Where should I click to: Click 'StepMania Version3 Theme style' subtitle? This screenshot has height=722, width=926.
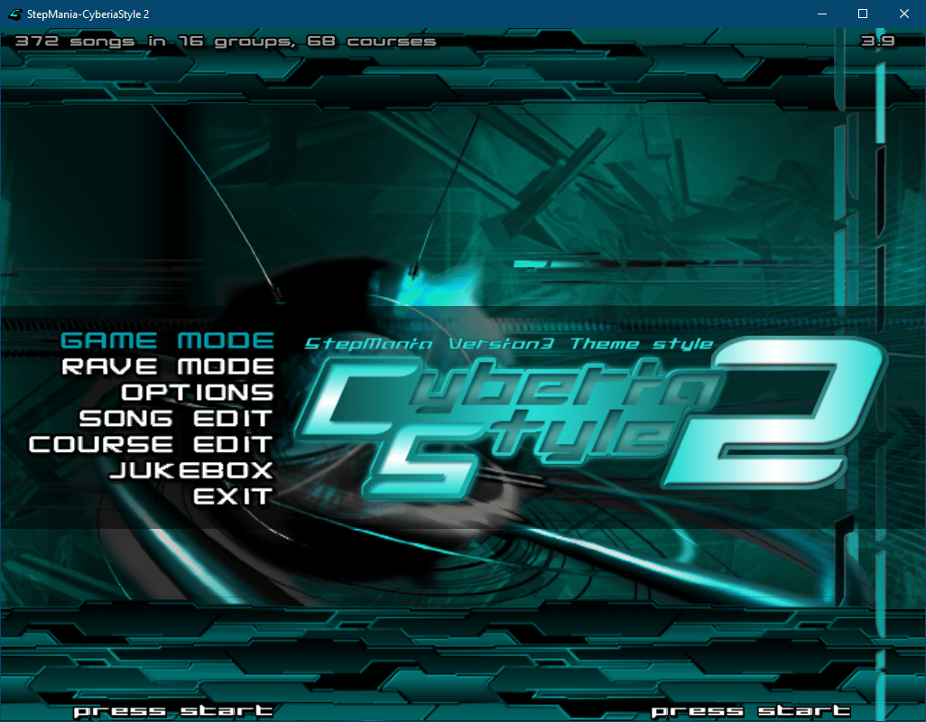[508, 344]
